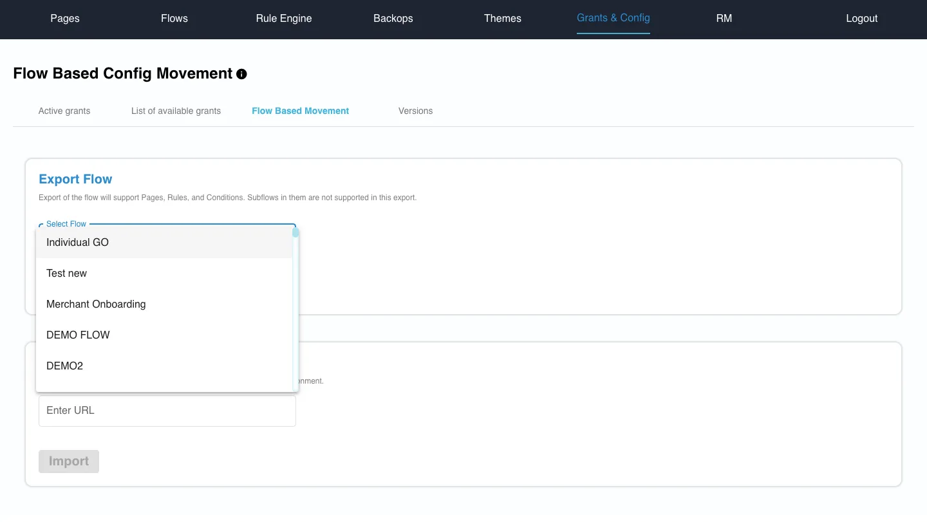This screenshot has height=522, width=927.
Task: Click the info icon beside the page title
Action: point(241,74)
